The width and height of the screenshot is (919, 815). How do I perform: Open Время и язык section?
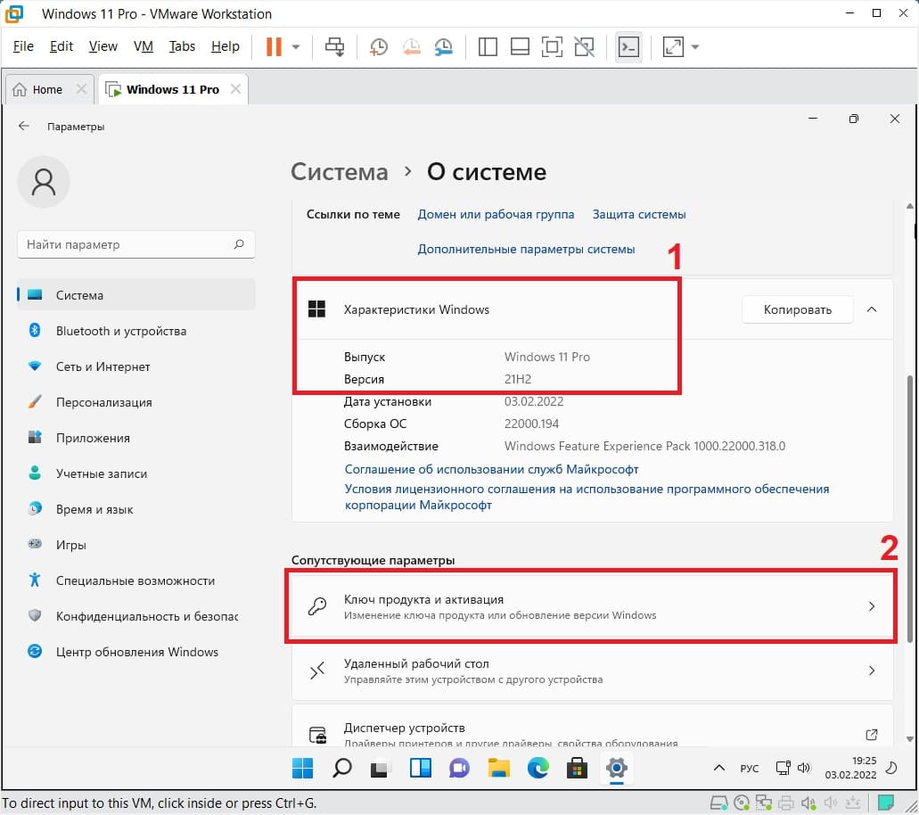(x=136, y=509)
